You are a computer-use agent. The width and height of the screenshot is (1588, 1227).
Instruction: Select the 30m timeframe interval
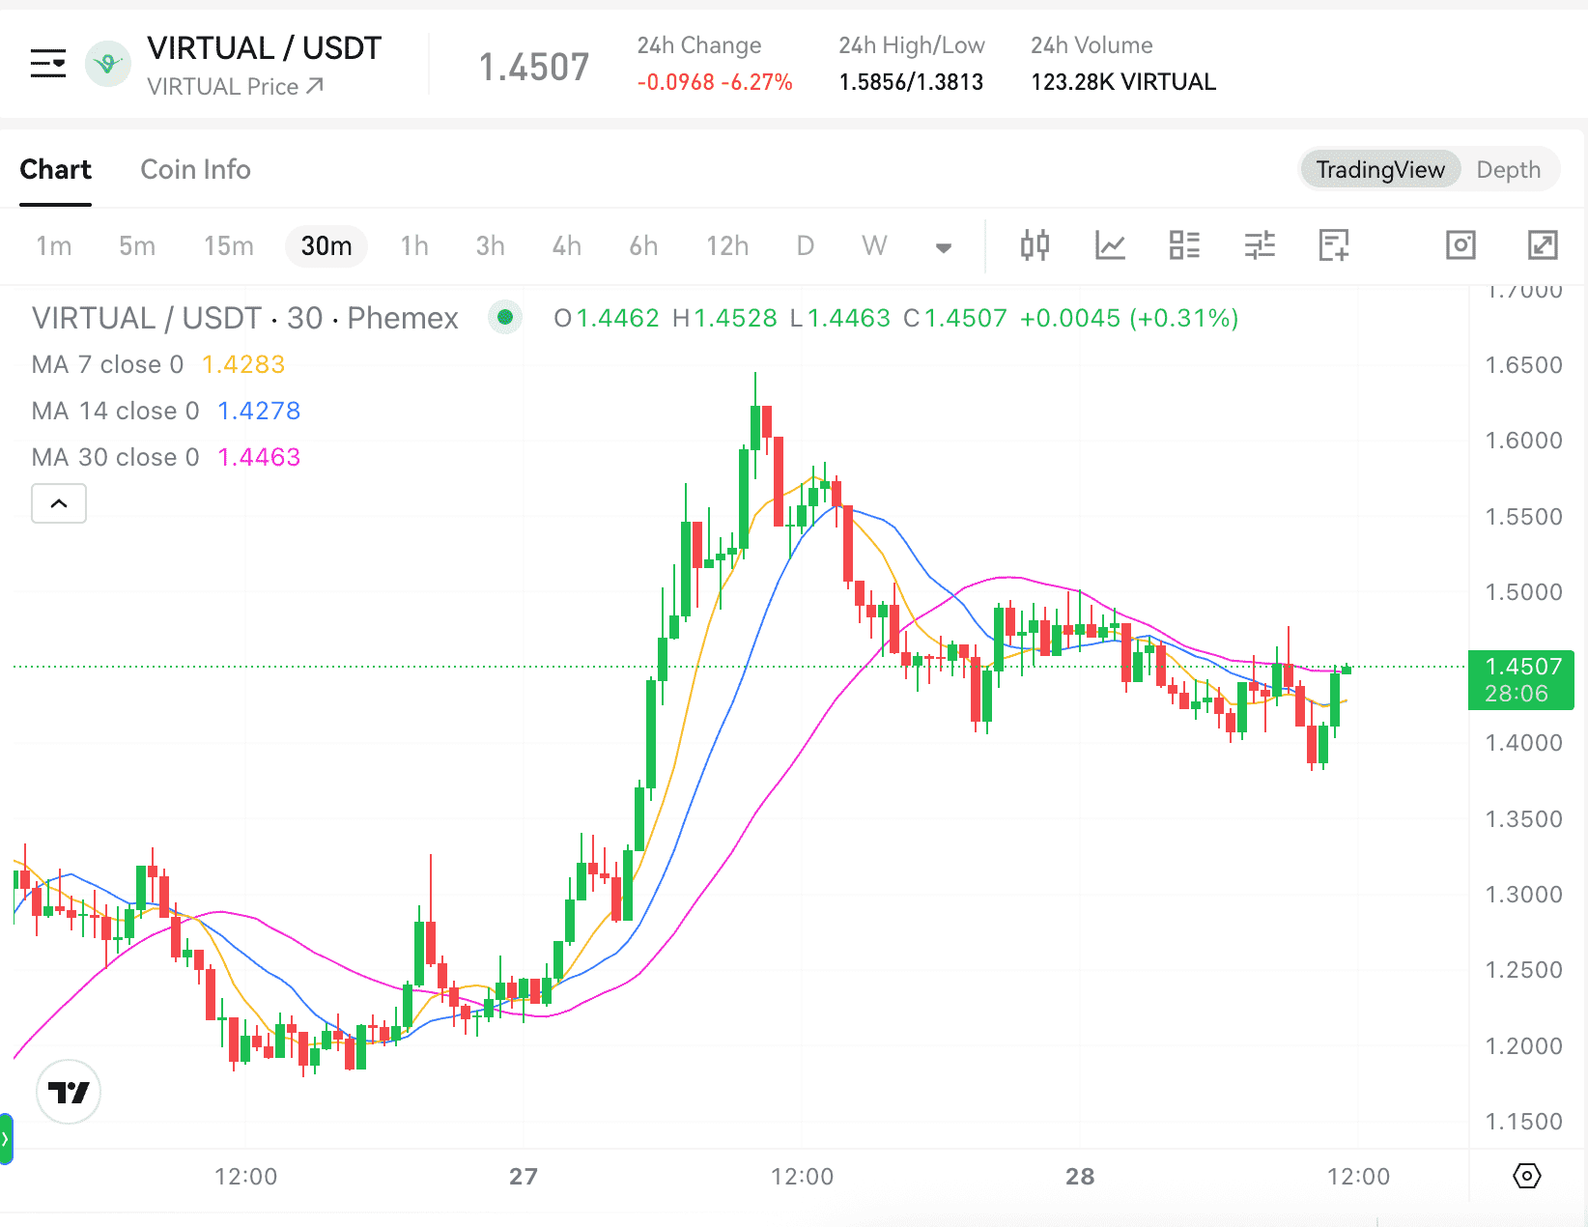click(x=326, y=246)
